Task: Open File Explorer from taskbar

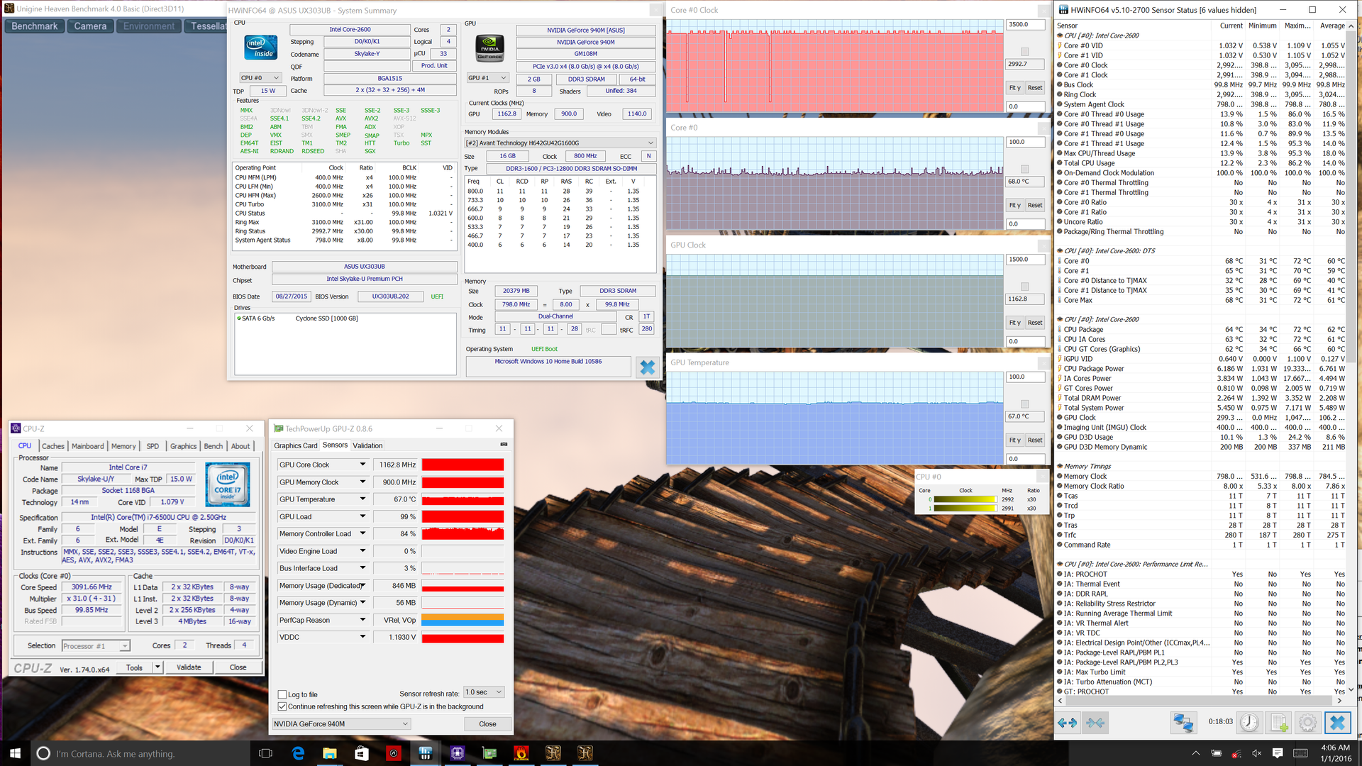Action: [330, 753]
